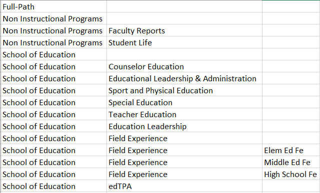The image size is (320, 193).
Task: Select the Education Leadership cell
Action: (x=184, y=127)
